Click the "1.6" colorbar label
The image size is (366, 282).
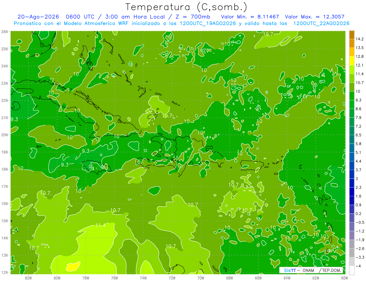pos(359,196)
